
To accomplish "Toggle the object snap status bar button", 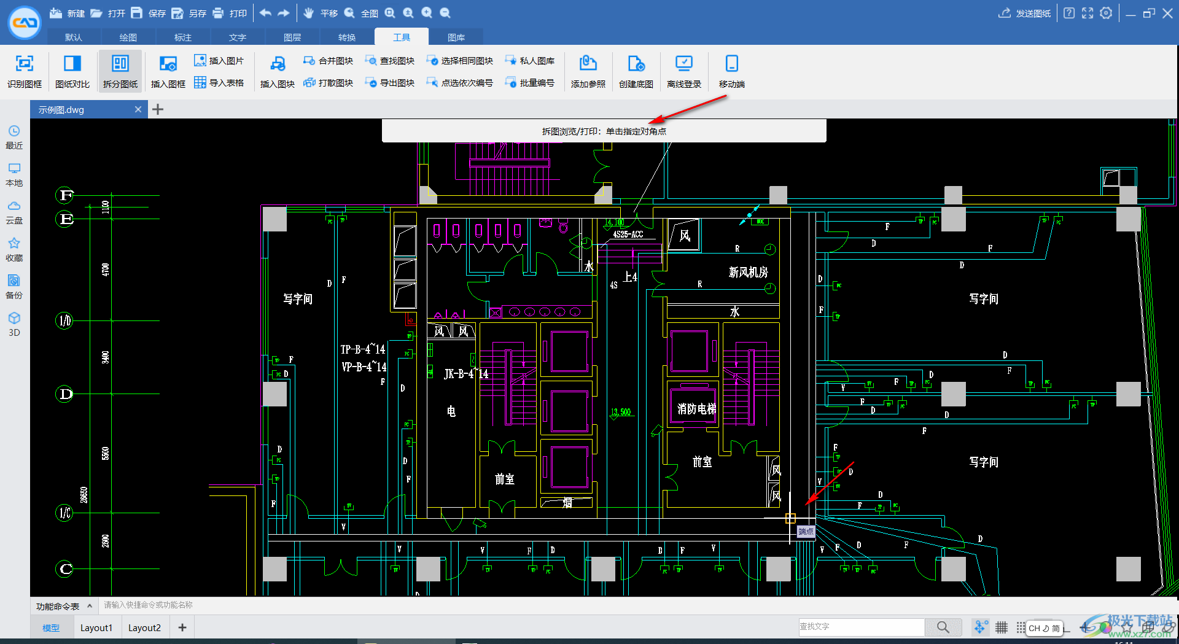I will (x=980, y=627).
